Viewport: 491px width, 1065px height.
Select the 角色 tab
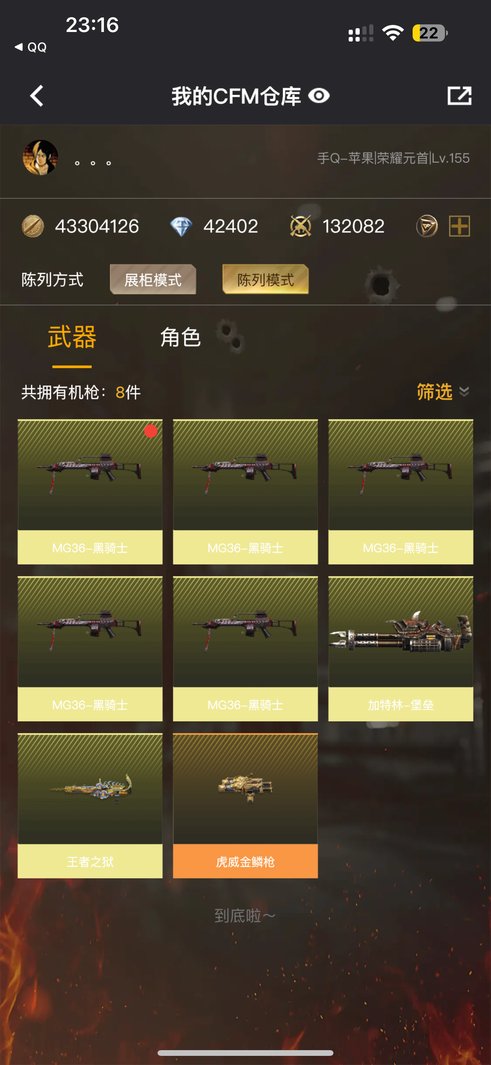coord(180,337)
